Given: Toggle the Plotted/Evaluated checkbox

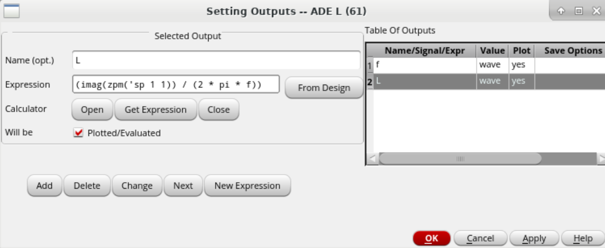Looking at the screenshot, I should coord(79,133).
